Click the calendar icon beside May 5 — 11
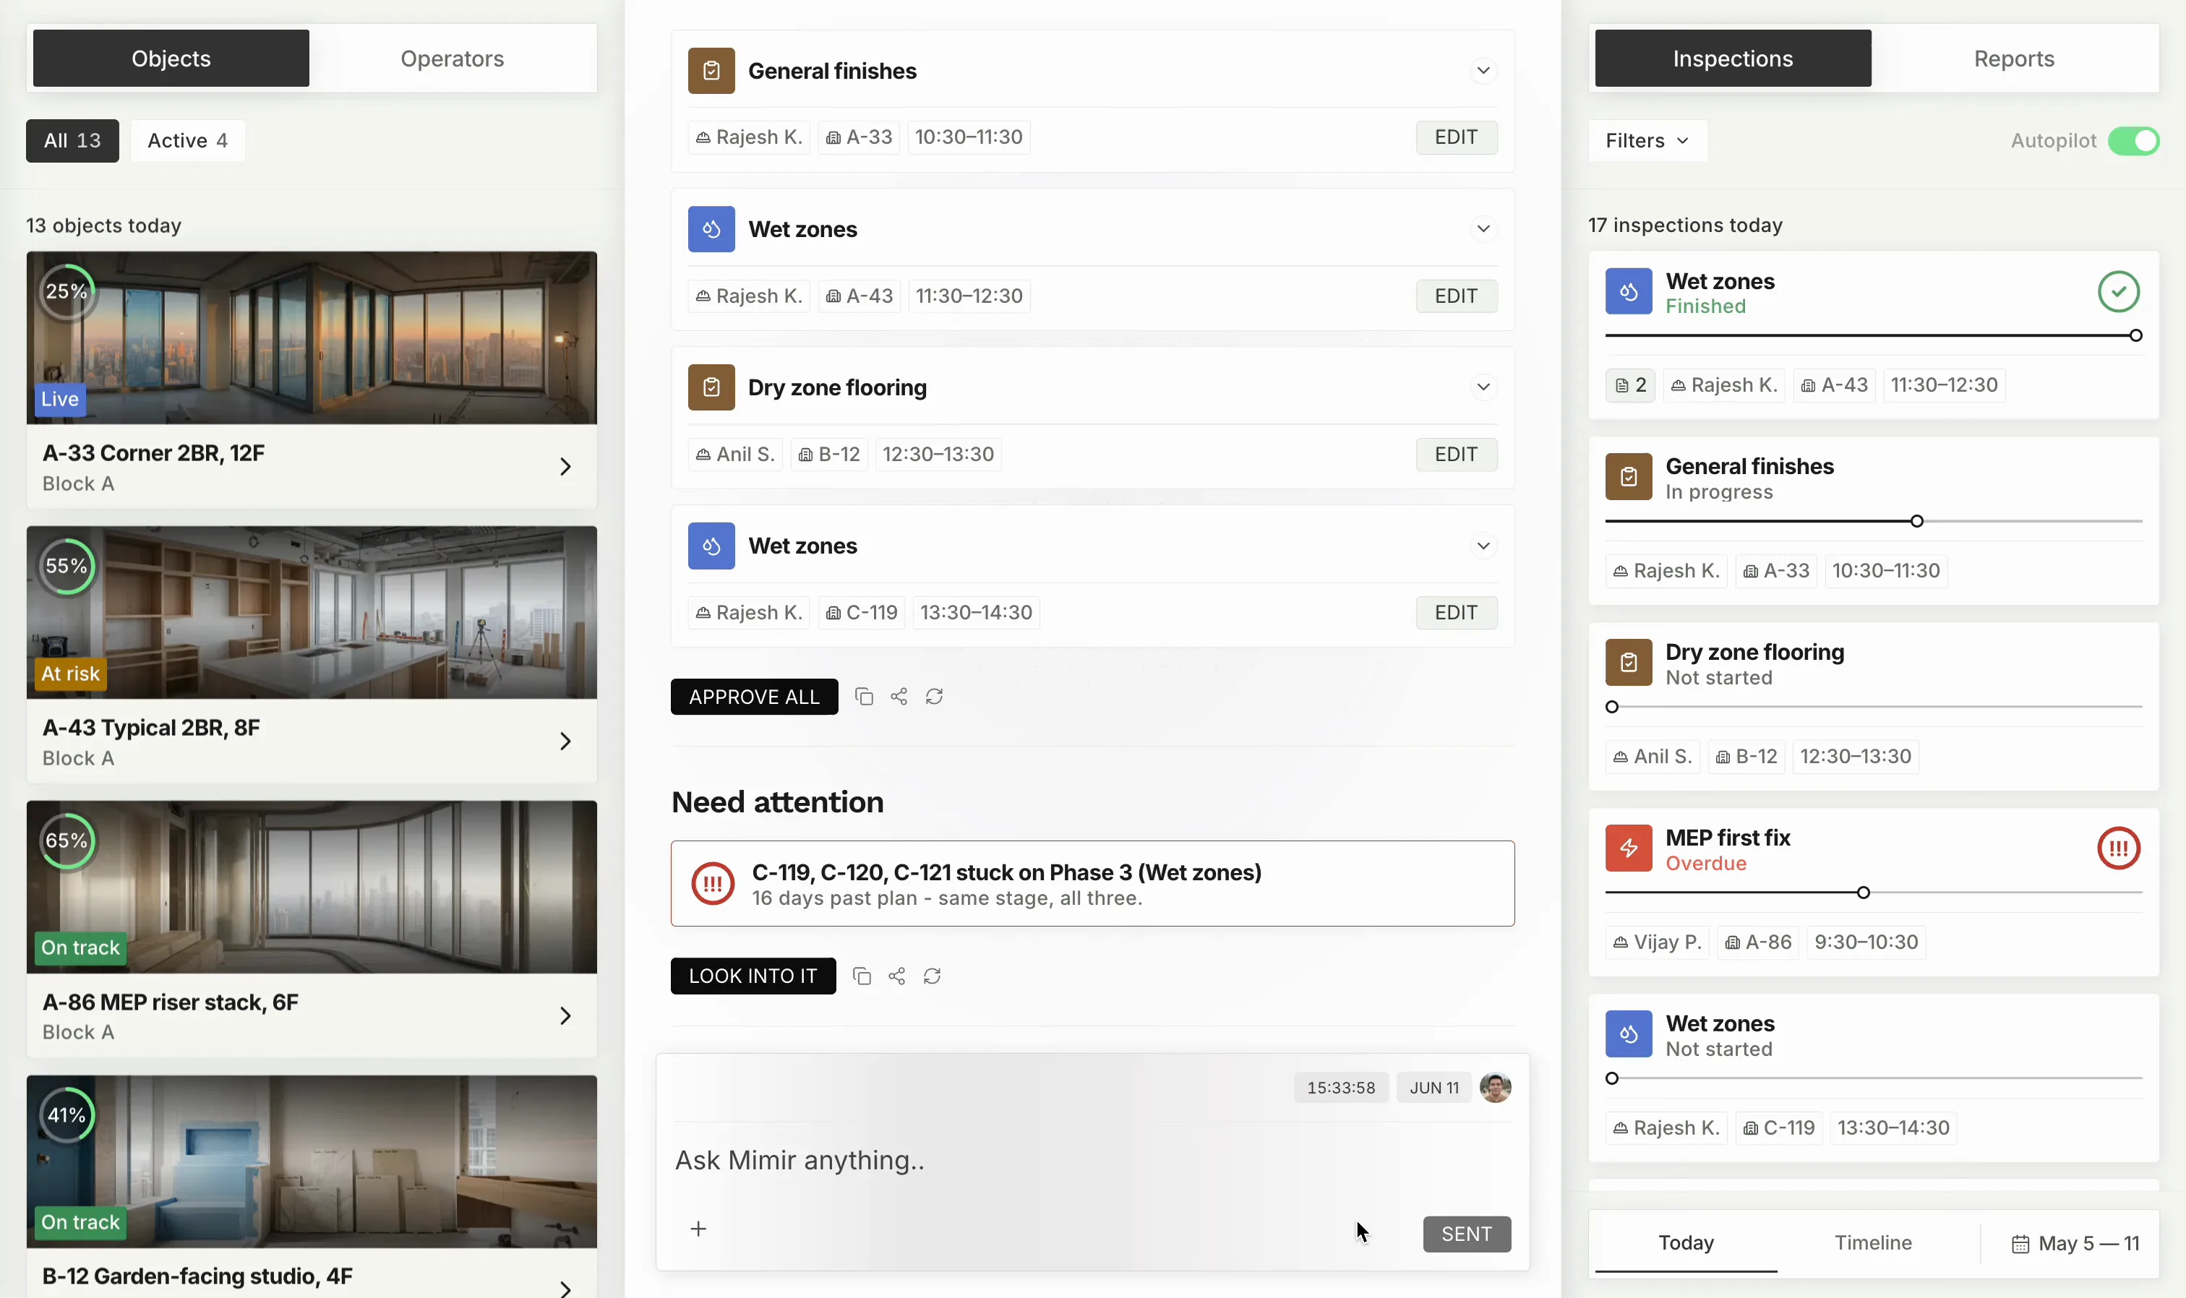Screen dimensions: 2186x1298 [2020, 1244]
